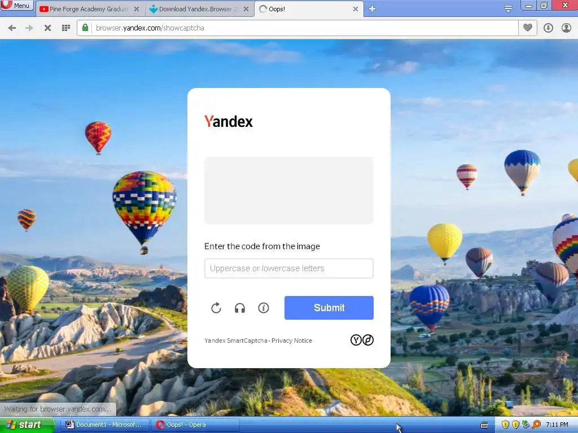Click the orange magnifier tray icon

tap(536, 425)
